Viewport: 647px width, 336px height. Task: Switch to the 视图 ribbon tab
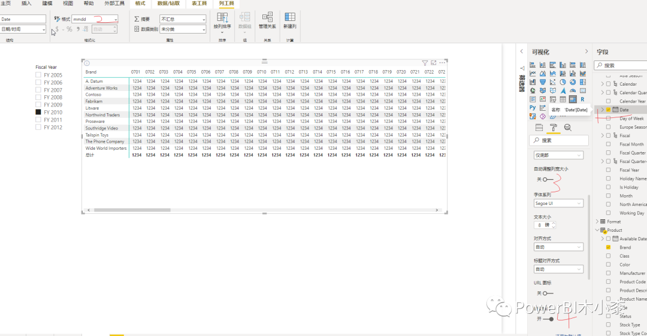click(68, 4)
